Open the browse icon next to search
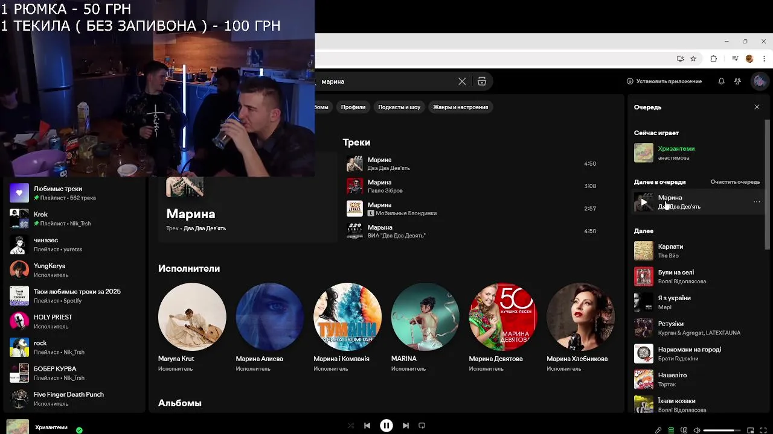This screenshot has width=773, height=434. coord(481,81)
